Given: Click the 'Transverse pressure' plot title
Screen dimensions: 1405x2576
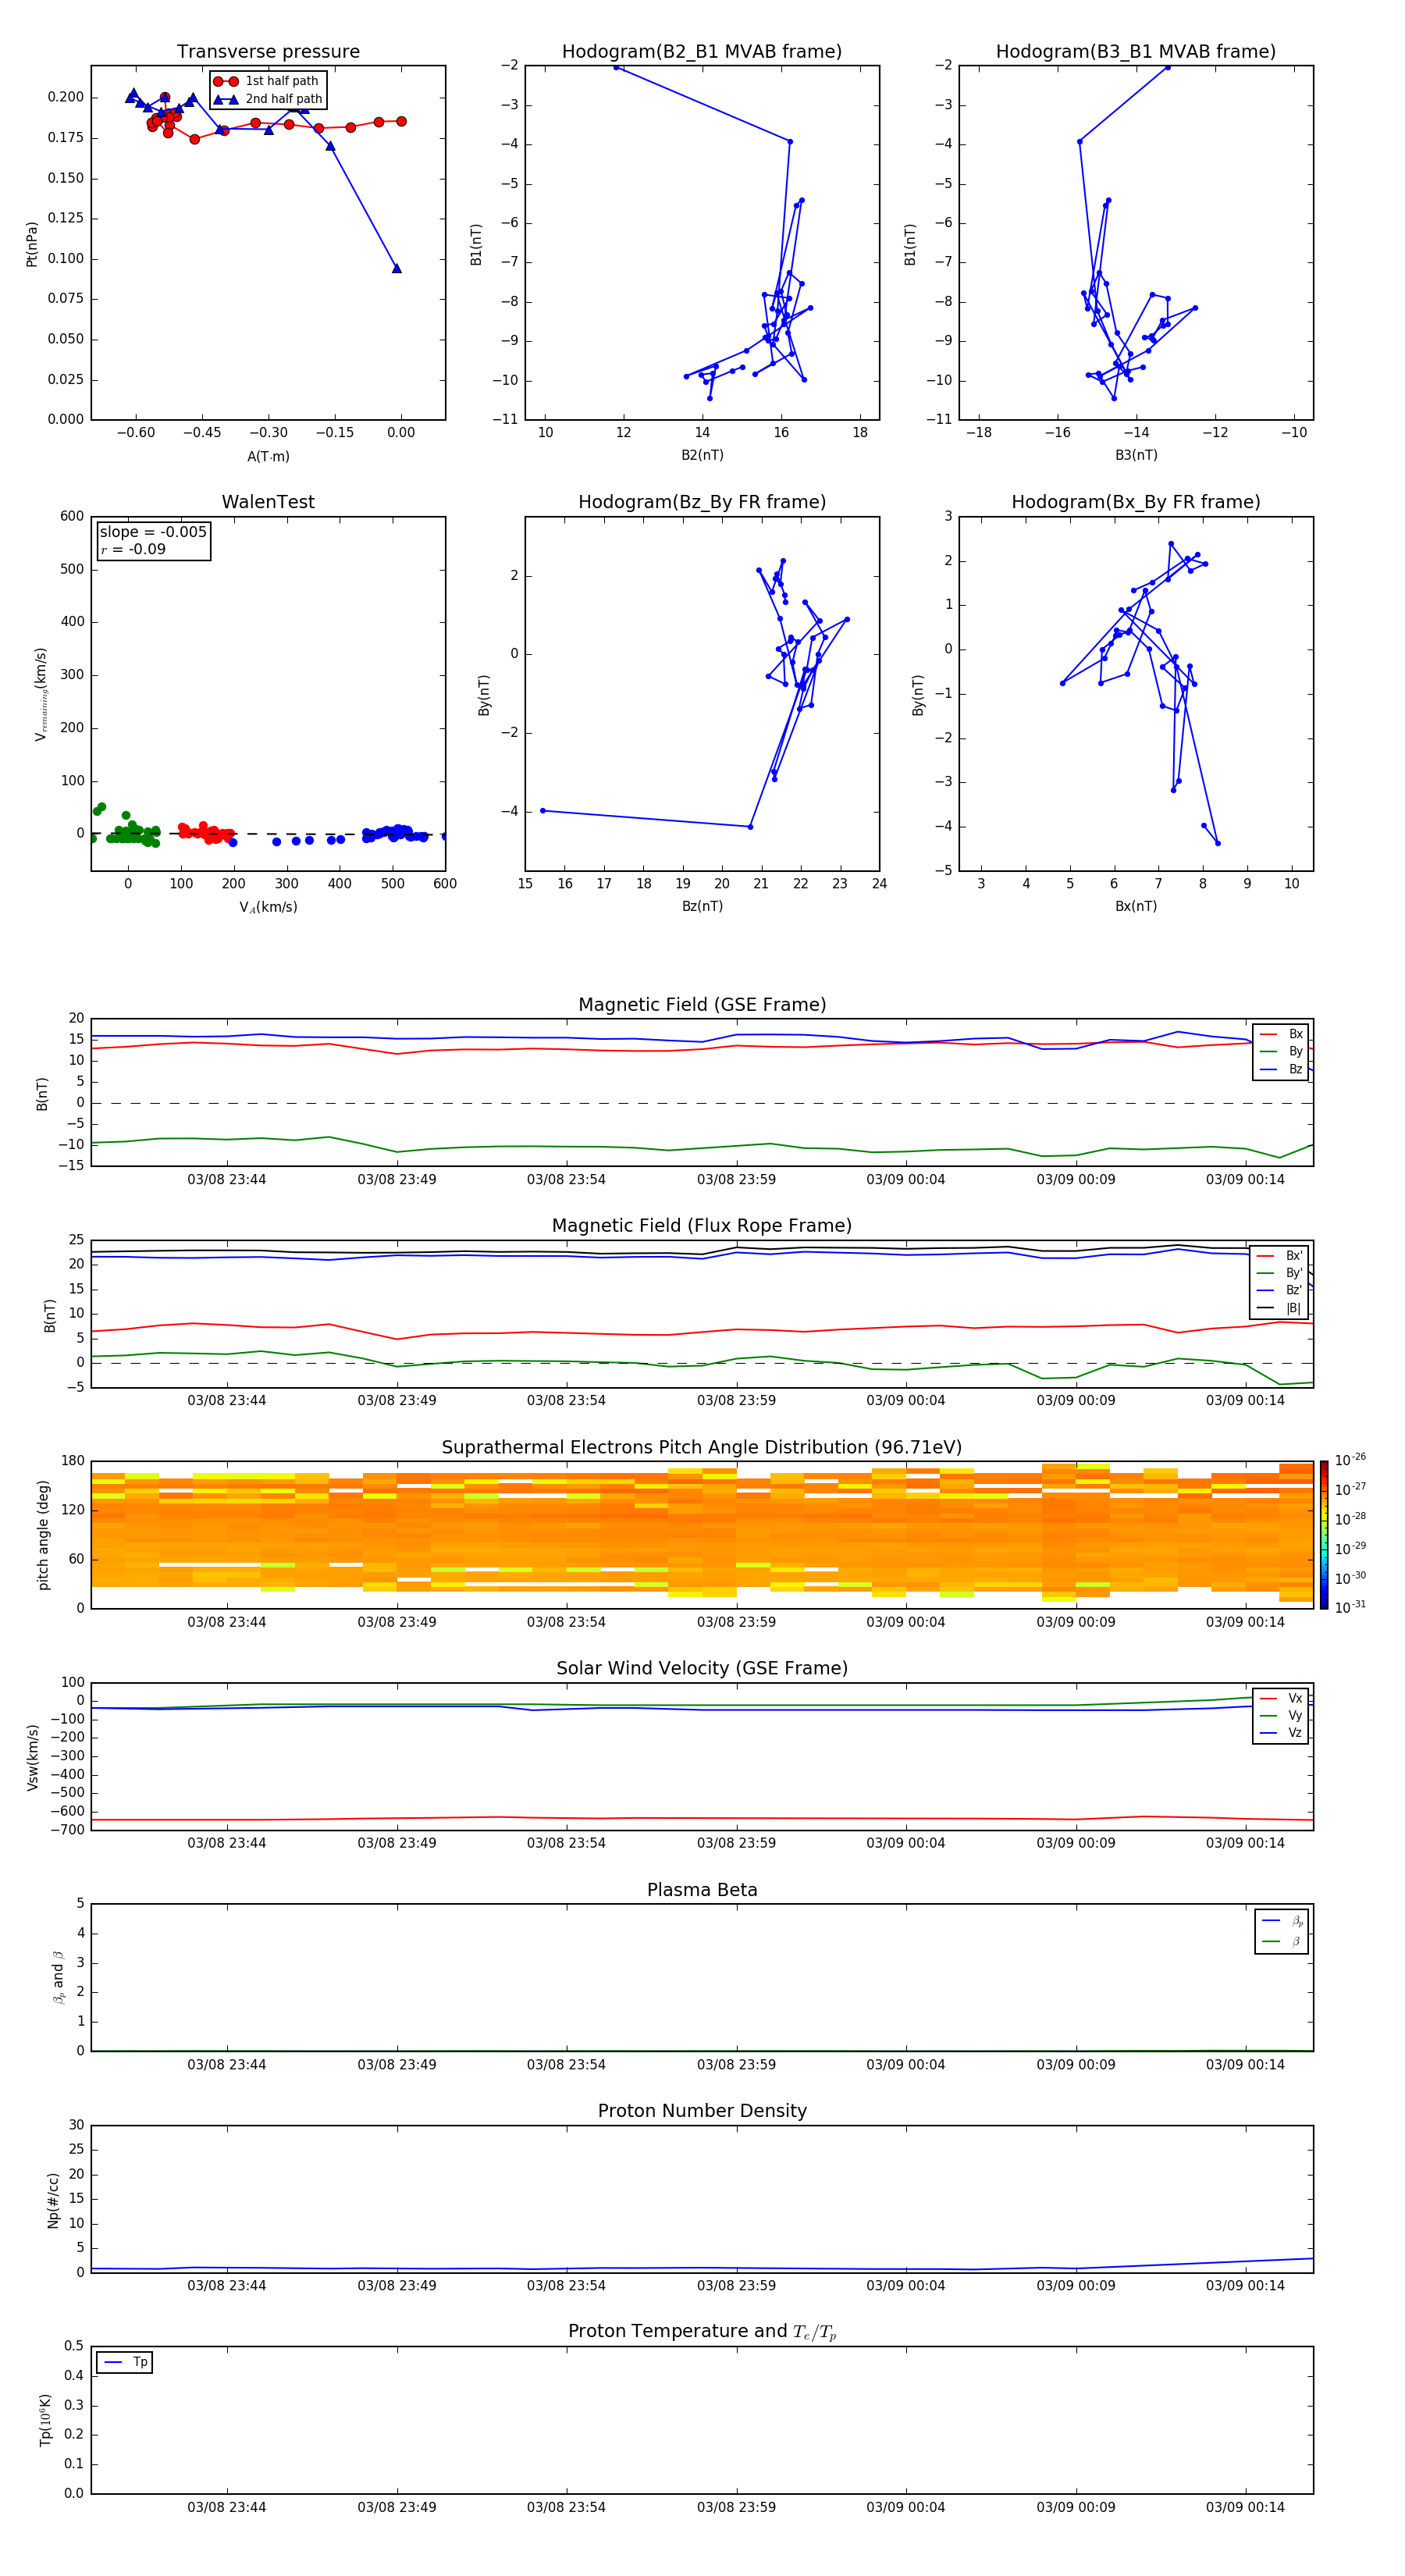Looking at the screenshot, I should tap(268, 51).
